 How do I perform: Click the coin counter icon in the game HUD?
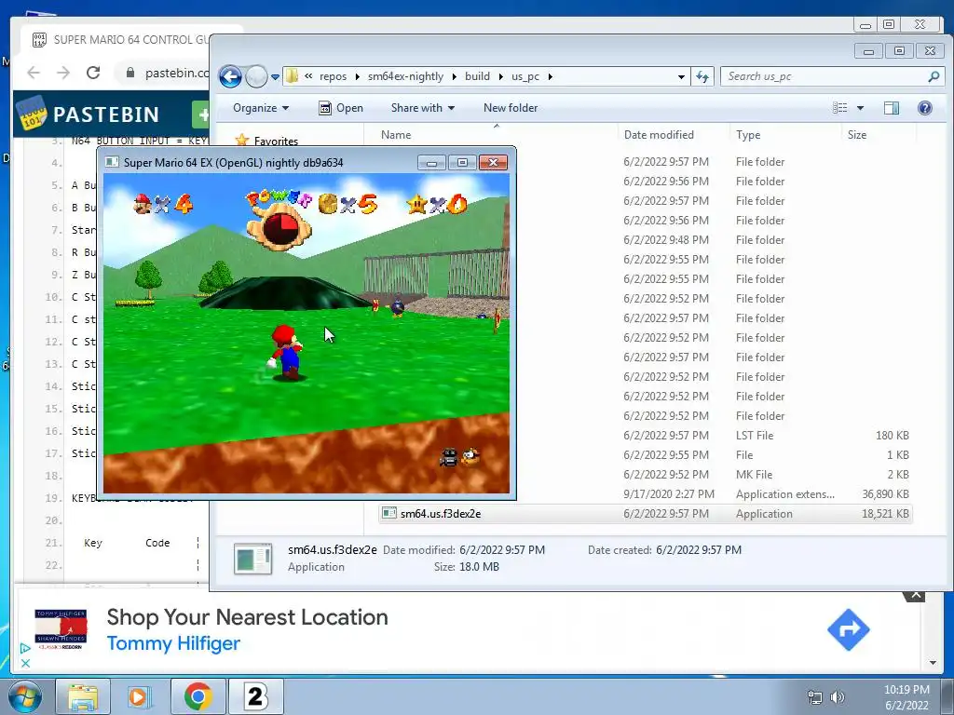(327, 204)
